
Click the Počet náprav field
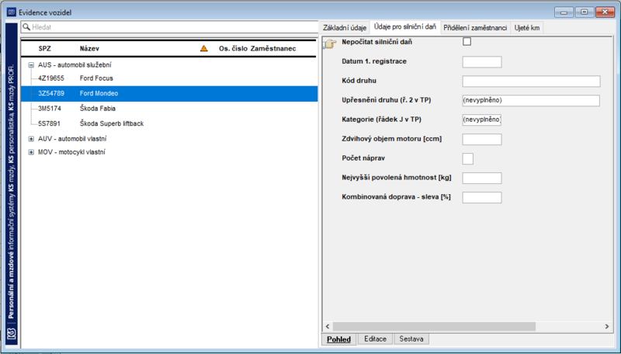click(x=467, y=159)
